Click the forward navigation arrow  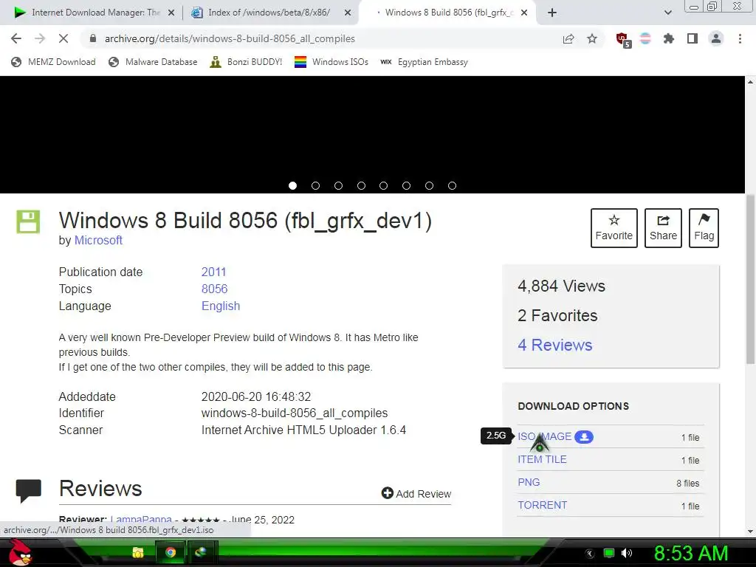[x=40, y=38]
